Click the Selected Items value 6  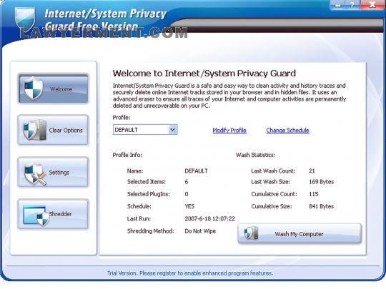pos(187,182)
